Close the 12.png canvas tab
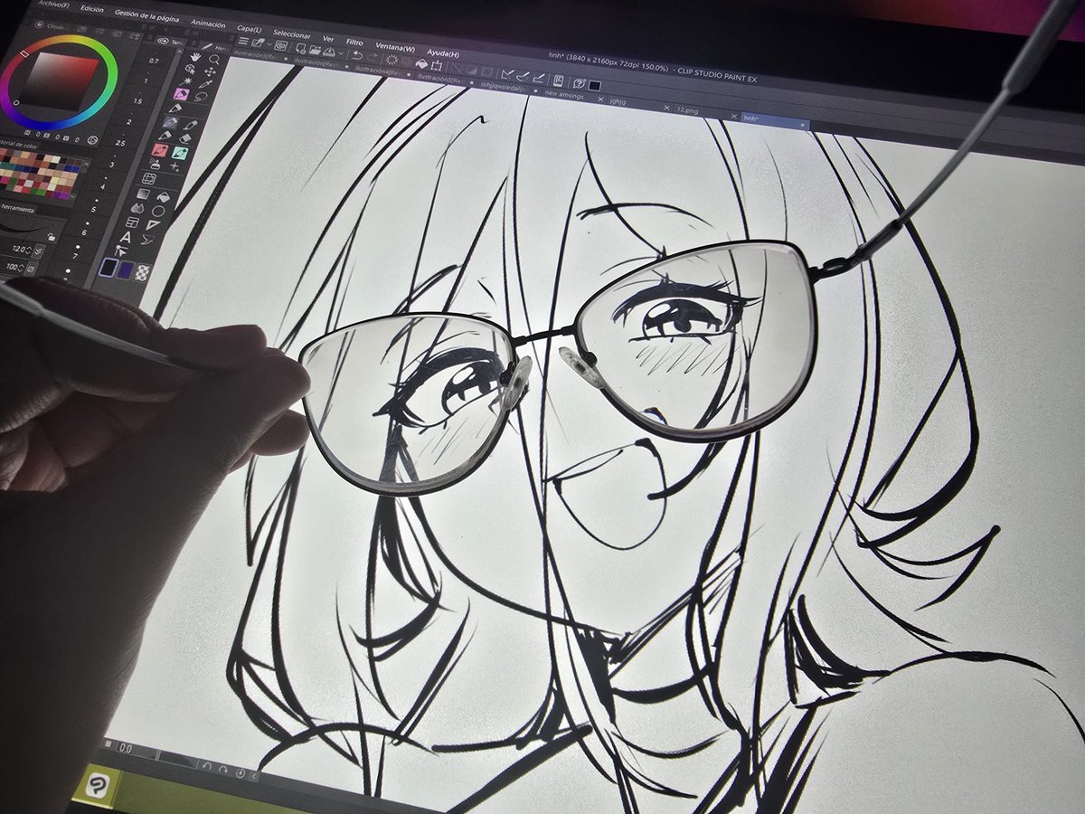The width and height of the screenshot is (1085, 814). click(x=733, y=117)
